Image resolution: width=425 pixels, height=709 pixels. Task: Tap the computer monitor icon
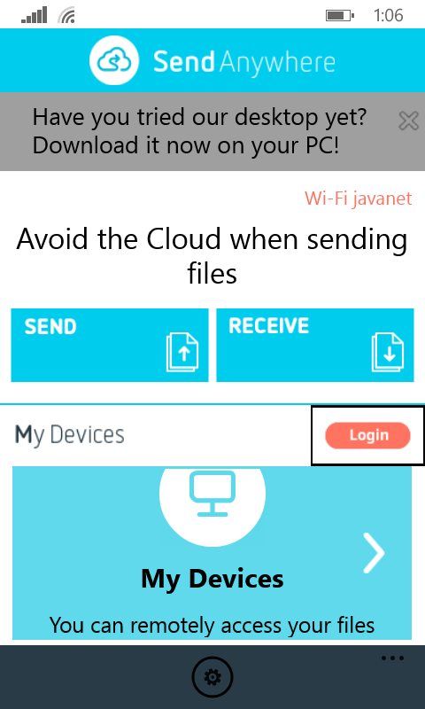[212, 494]
